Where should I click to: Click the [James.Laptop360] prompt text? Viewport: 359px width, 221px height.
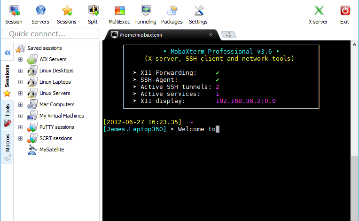[135, 129]
